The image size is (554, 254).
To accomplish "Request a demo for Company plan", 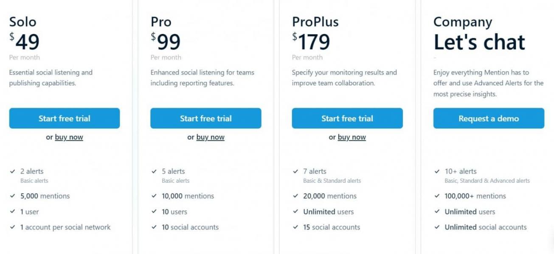I will [489, 118].
